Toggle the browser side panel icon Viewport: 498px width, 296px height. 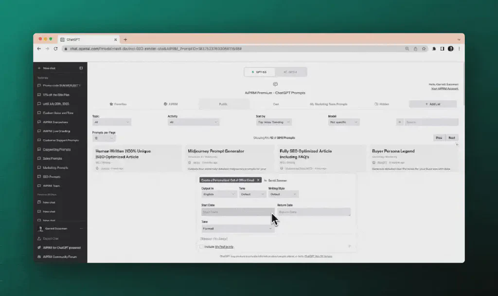pyautogui.click(x=442, y=49)
